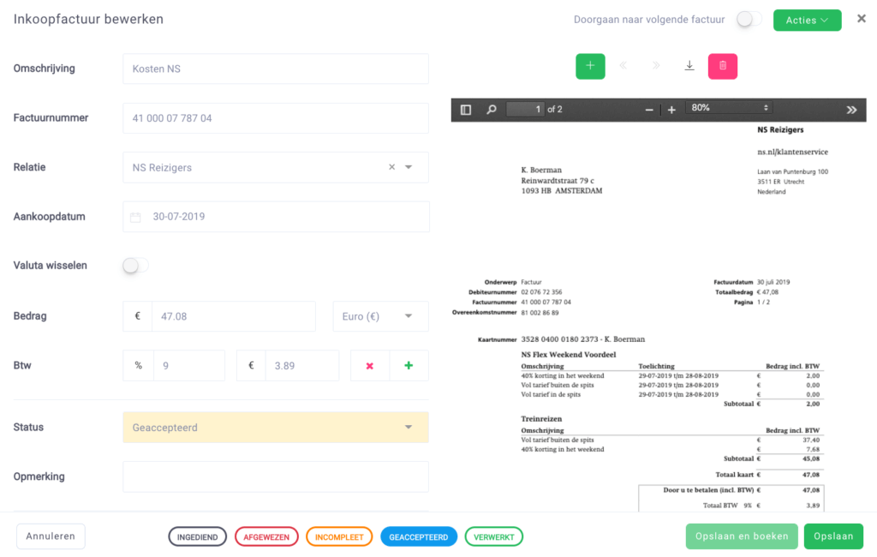
Task: Edit the Btw percentage field 9
Action: click(189, 366)
